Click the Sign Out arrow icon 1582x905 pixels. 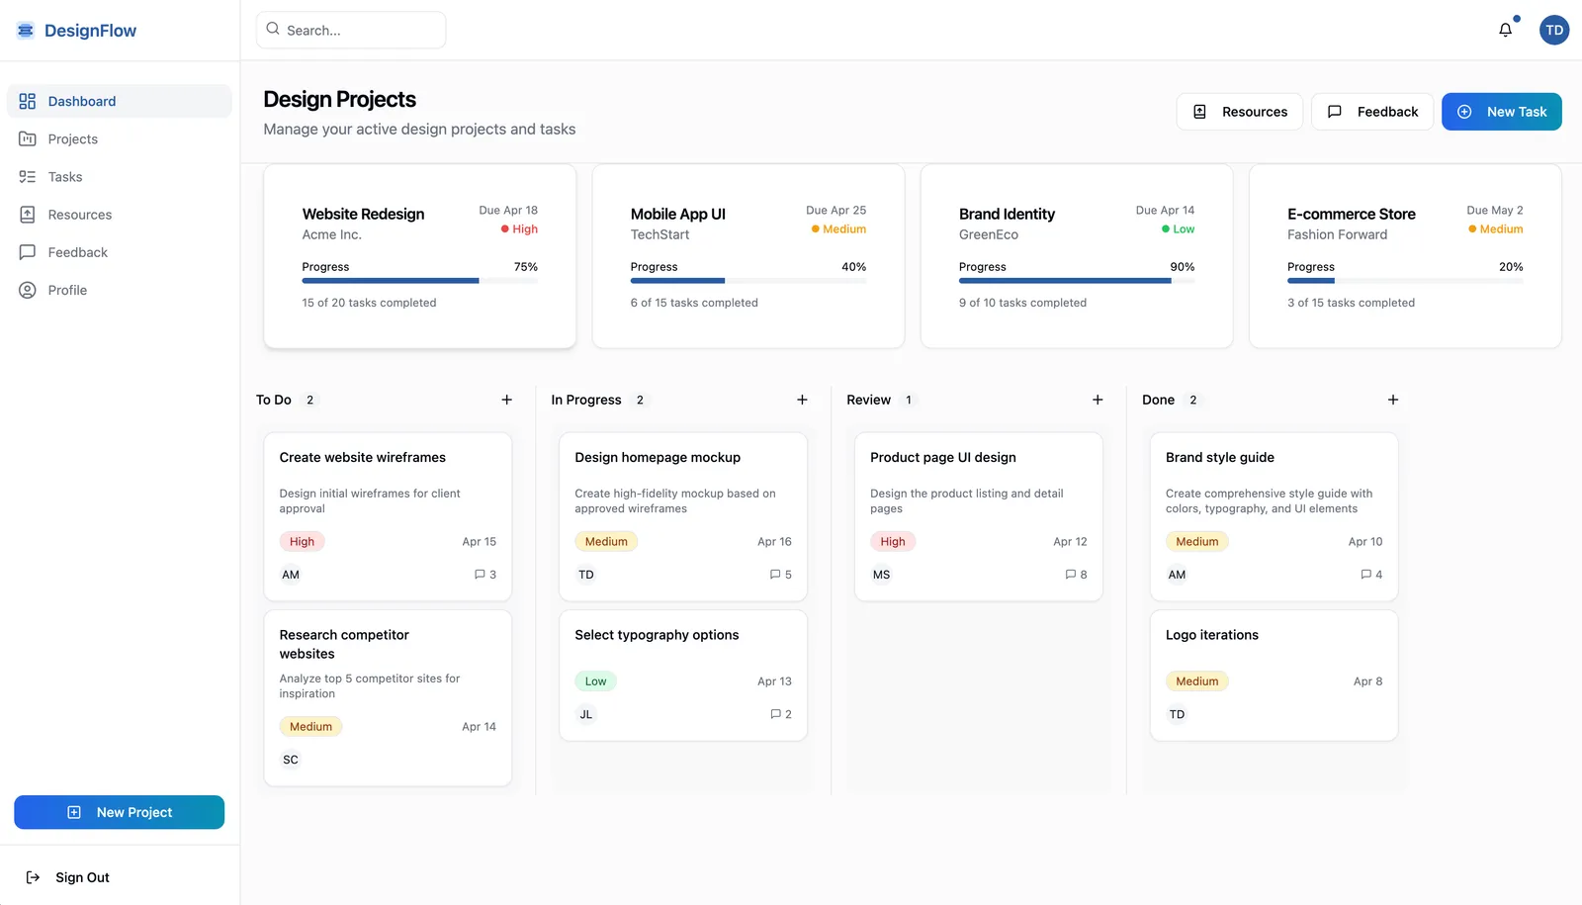pyautogui.click(x=33, y=877)
